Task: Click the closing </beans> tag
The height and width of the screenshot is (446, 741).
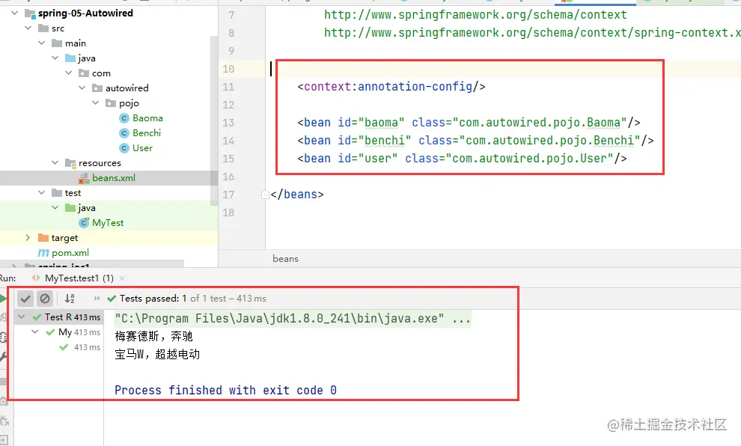Action: pos(297,195)
